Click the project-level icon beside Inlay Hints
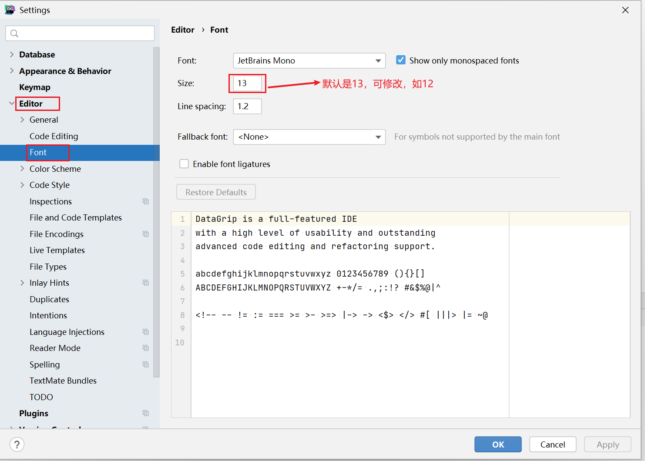 (x=146, y=283)
